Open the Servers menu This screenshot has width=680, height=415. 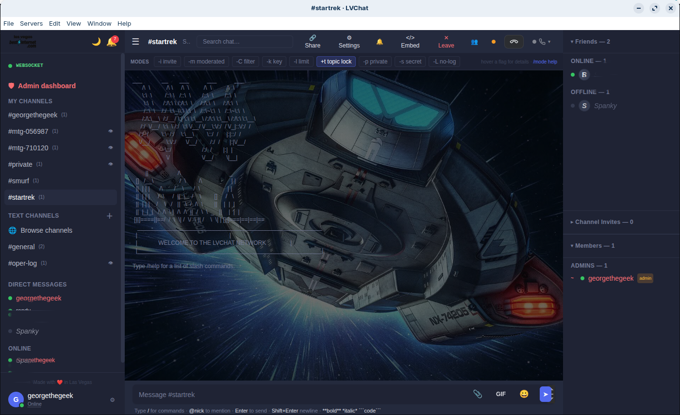[31, 23]
